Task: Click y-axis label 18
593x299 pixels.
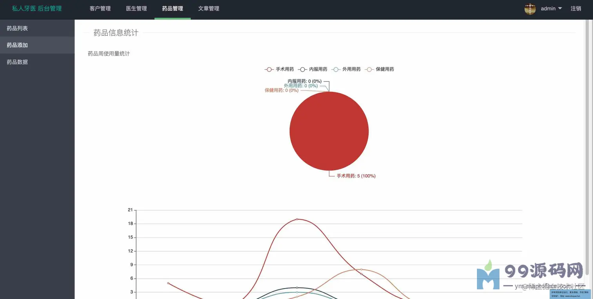Action: (x=130, y=224)
